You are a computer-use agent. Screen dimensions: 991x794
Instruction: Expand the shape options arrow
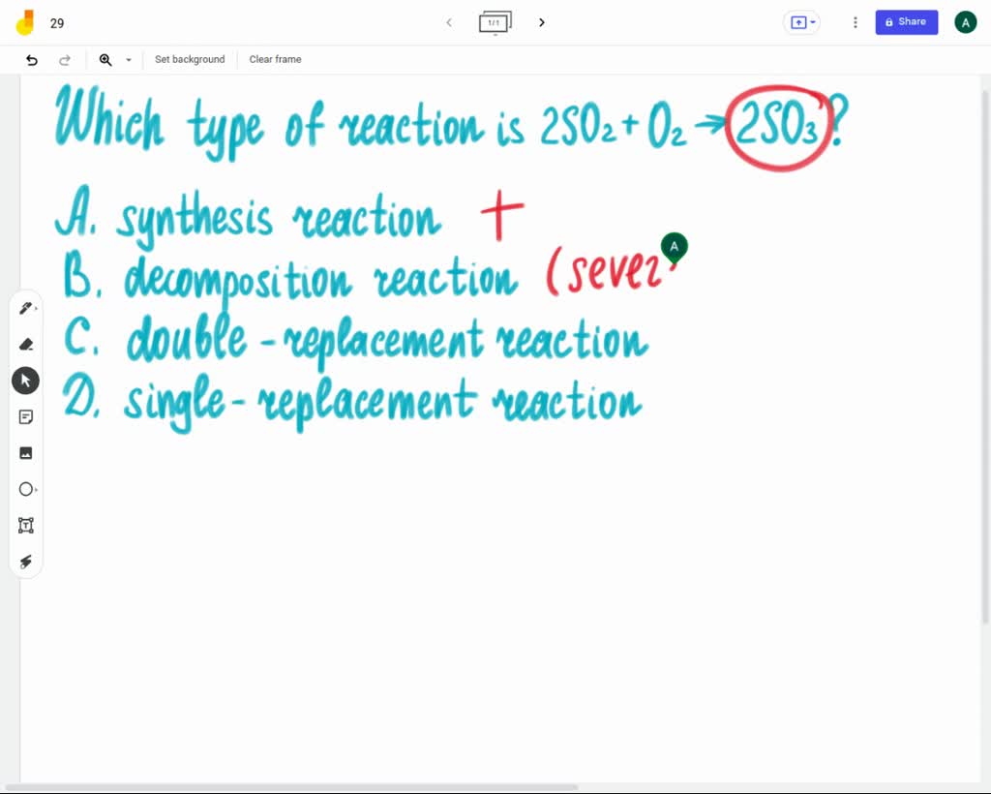tap(39, 489)
